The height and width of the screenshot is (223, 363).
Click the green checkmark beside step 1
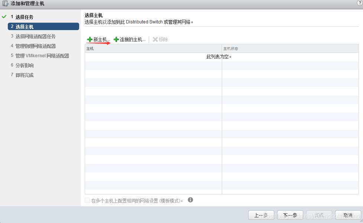click(x=4, y=17)
